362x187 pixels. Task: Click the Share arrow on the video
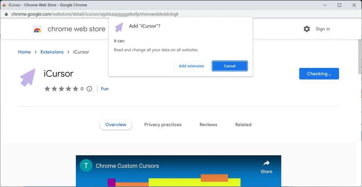coord(266,163)
